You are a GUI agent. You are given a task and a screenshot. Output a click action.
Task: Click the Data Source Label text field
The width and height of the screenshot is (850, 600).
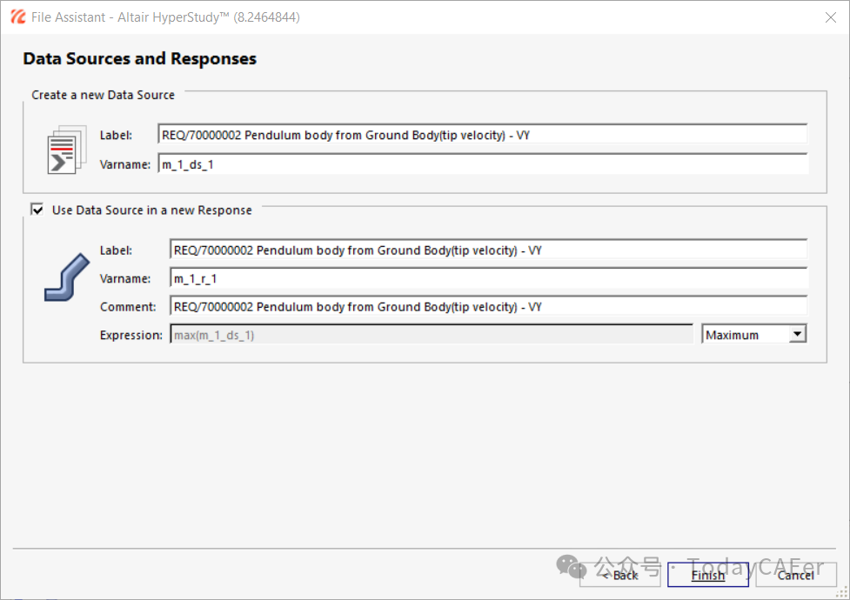[482, 135]
